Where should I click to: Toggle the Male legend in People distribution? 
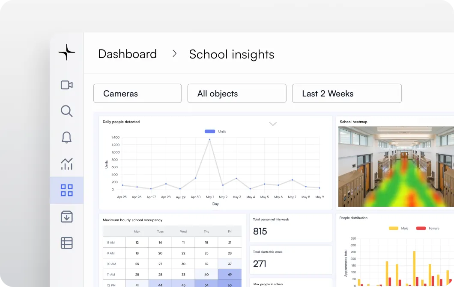click(399, 228)
